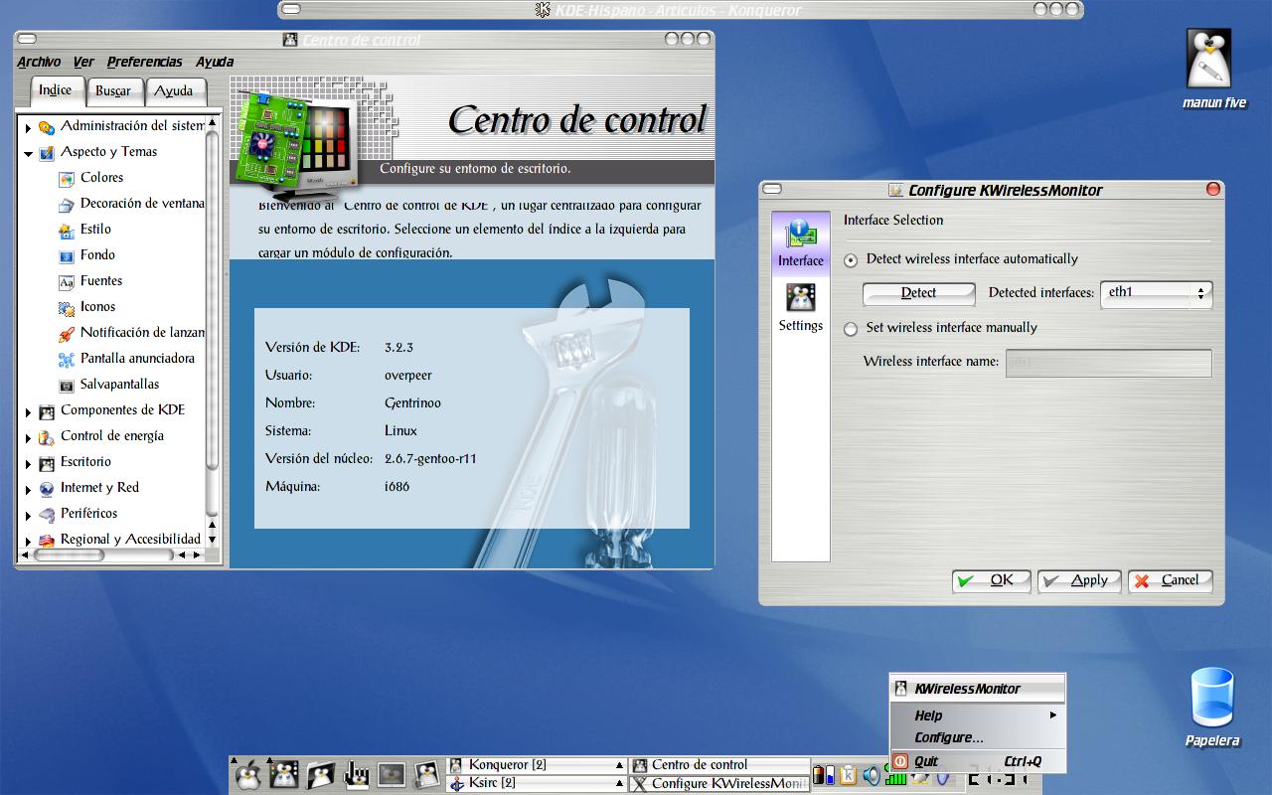Open the Ayuda menu in menu bar
The height and width of the screenshot is (795, 1272).
click(215, 62)
